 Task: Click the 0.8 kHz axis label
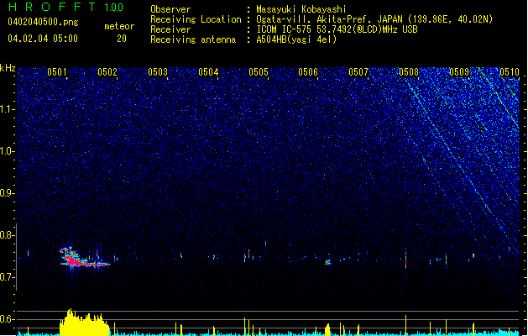(8, 235)
